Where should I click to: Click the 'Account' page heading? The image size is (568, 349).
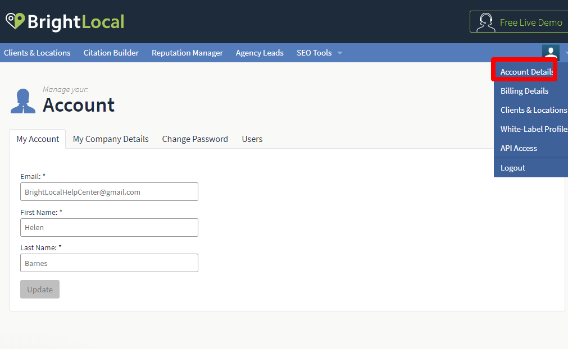79,105
